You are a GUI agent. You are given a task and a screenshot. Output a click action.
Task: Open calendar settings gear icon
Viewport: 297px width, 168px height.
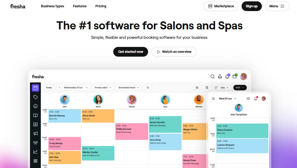197,87
